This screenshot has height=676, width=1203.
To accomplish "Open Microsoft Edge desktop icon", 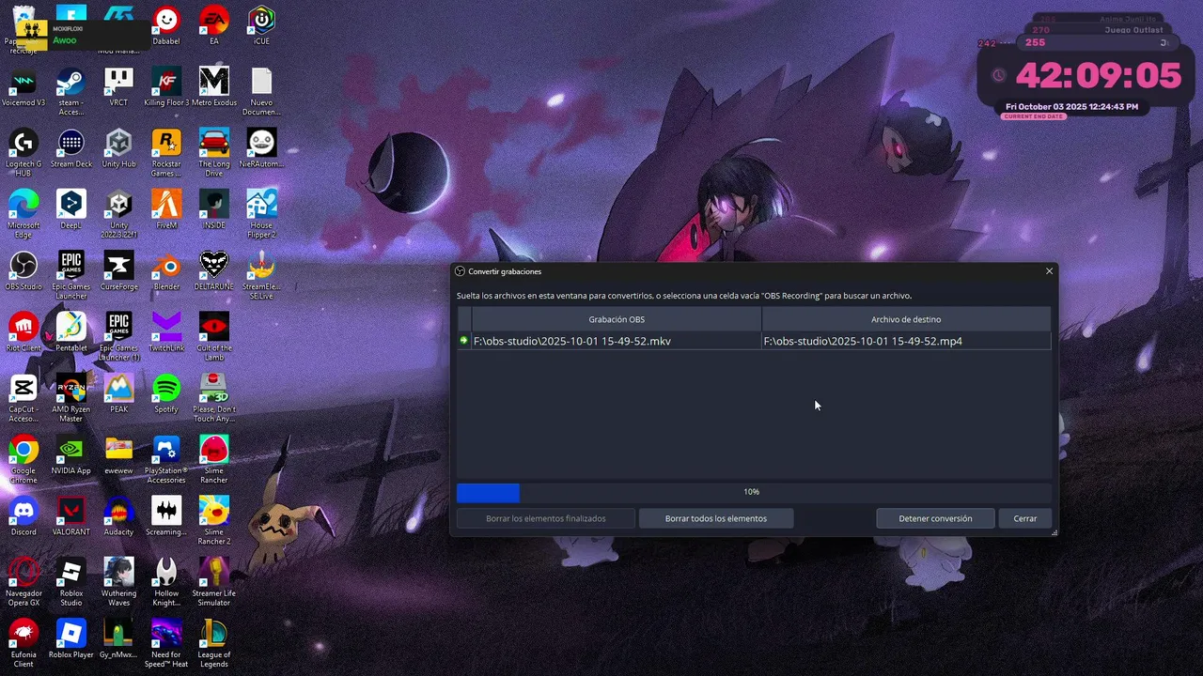I will tap(23, 214).
